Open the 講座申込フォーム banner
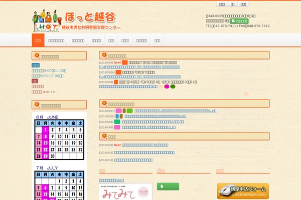 click(x=243, y=191)
